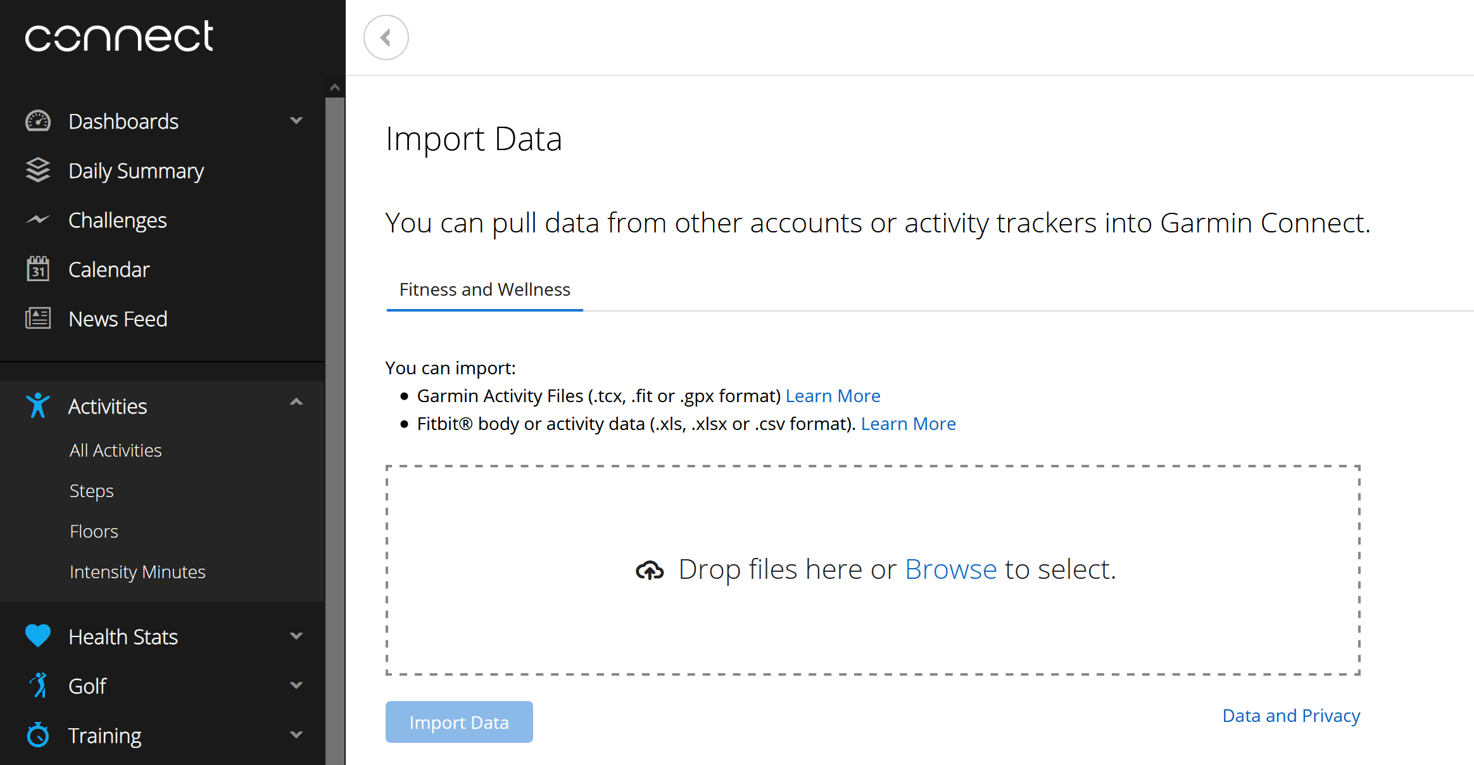1474x765 pixels.
Task: Expand the Dashboards section
Action: click(296, 120)
